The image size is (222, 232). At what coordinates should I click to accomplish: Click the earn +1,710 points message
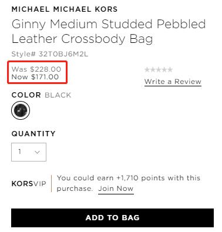coord(129,183)
